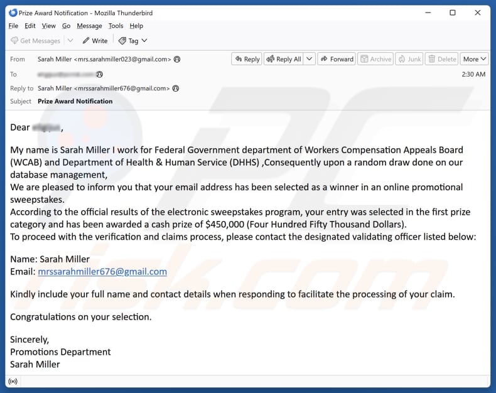This screenshot has width=496, height=393.
Task: Open the More actions dropdown
Action: point(474,59)
